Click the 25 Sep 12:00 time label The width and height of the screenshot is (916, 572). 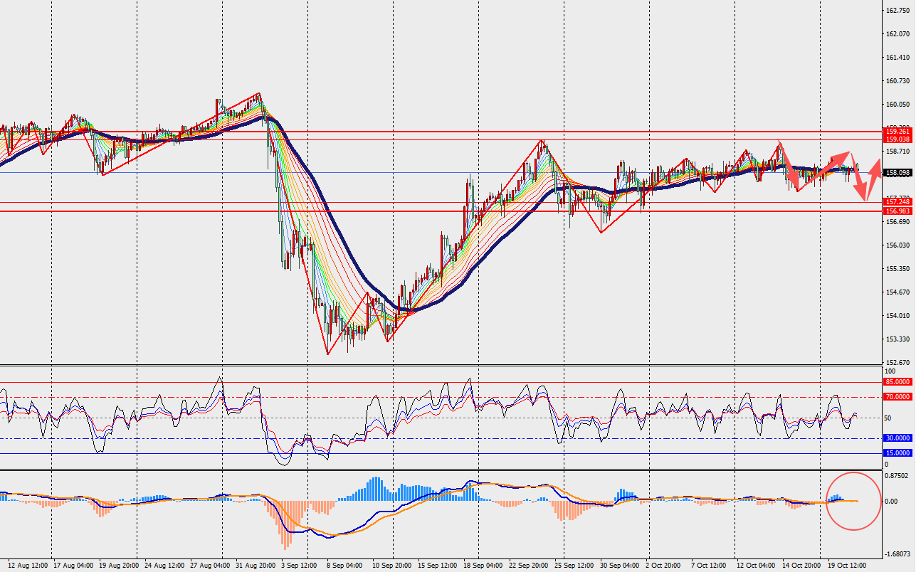point(574,566)
